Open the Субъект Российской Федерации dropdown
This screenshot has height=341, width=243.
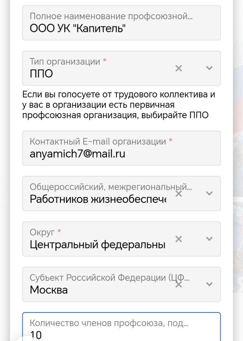[209, 284]
